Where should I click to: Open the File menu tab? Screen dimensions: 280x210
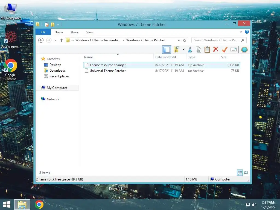tap(43, 32)
